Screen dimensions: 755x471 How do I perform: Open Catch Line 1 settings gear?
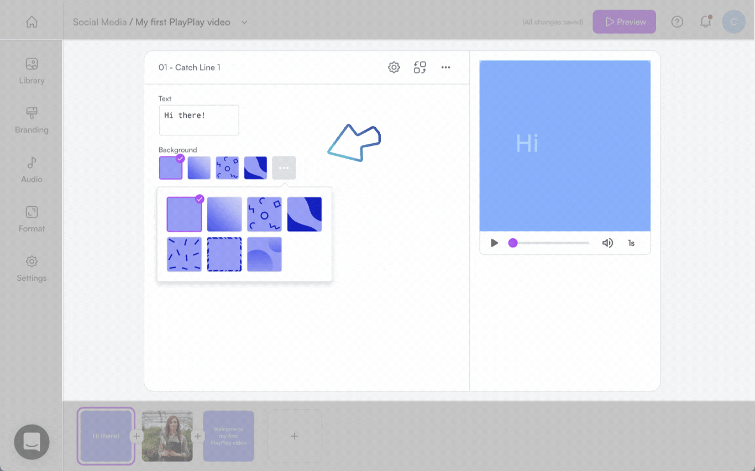coord(394,67)
